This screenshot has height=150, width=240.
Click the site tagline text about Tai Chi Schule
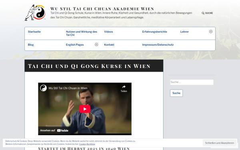point(121,15)
